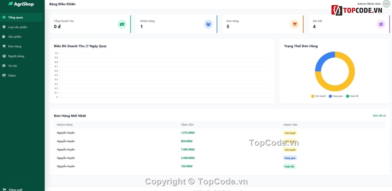Click the Đơn Hàng value 5
Image resolution: width=392 pixels, height=191 pixels.
228,26
